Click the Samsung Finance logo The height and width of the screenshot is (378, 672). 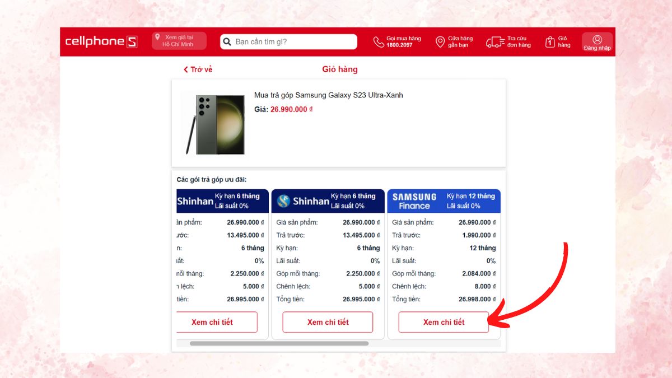tap(414, 201)
